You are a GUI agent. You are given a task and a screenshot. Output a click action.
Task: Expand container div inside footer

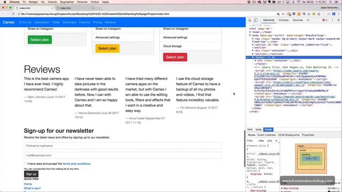pyautogui.click(x=255, y=60)
